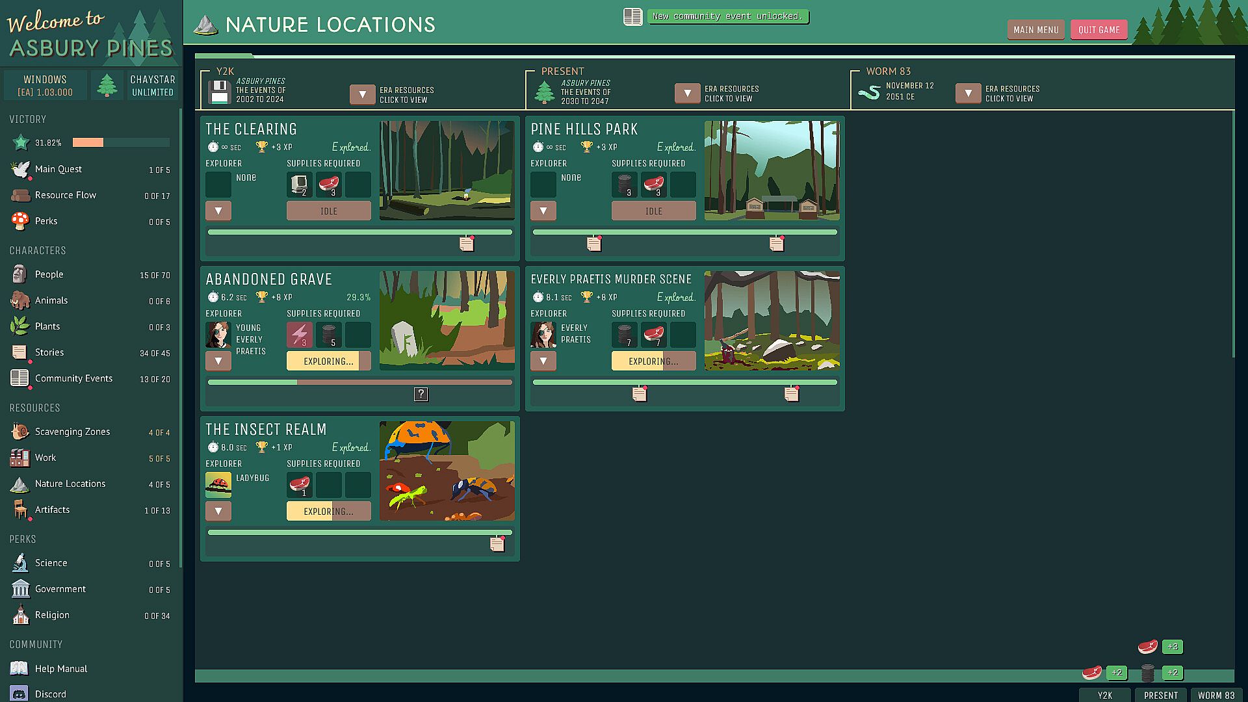The height and width of the screenshot is (702, 1248).
Task: Open the Animals mammoth icon
Action: click(x=20, y=300)
